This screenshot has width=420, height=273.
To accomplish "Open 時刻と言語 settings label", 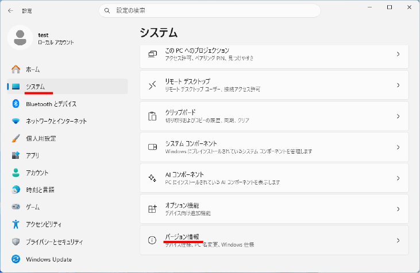I will pos(40,190).
